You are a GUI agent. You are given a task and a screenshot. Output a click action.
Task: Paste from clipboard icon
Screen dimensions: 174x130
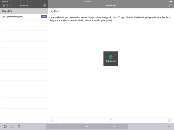pos(19,126)
